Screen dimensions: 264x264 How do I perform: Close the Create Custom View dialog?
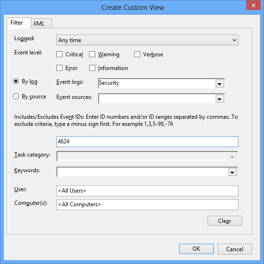[254, 5]
